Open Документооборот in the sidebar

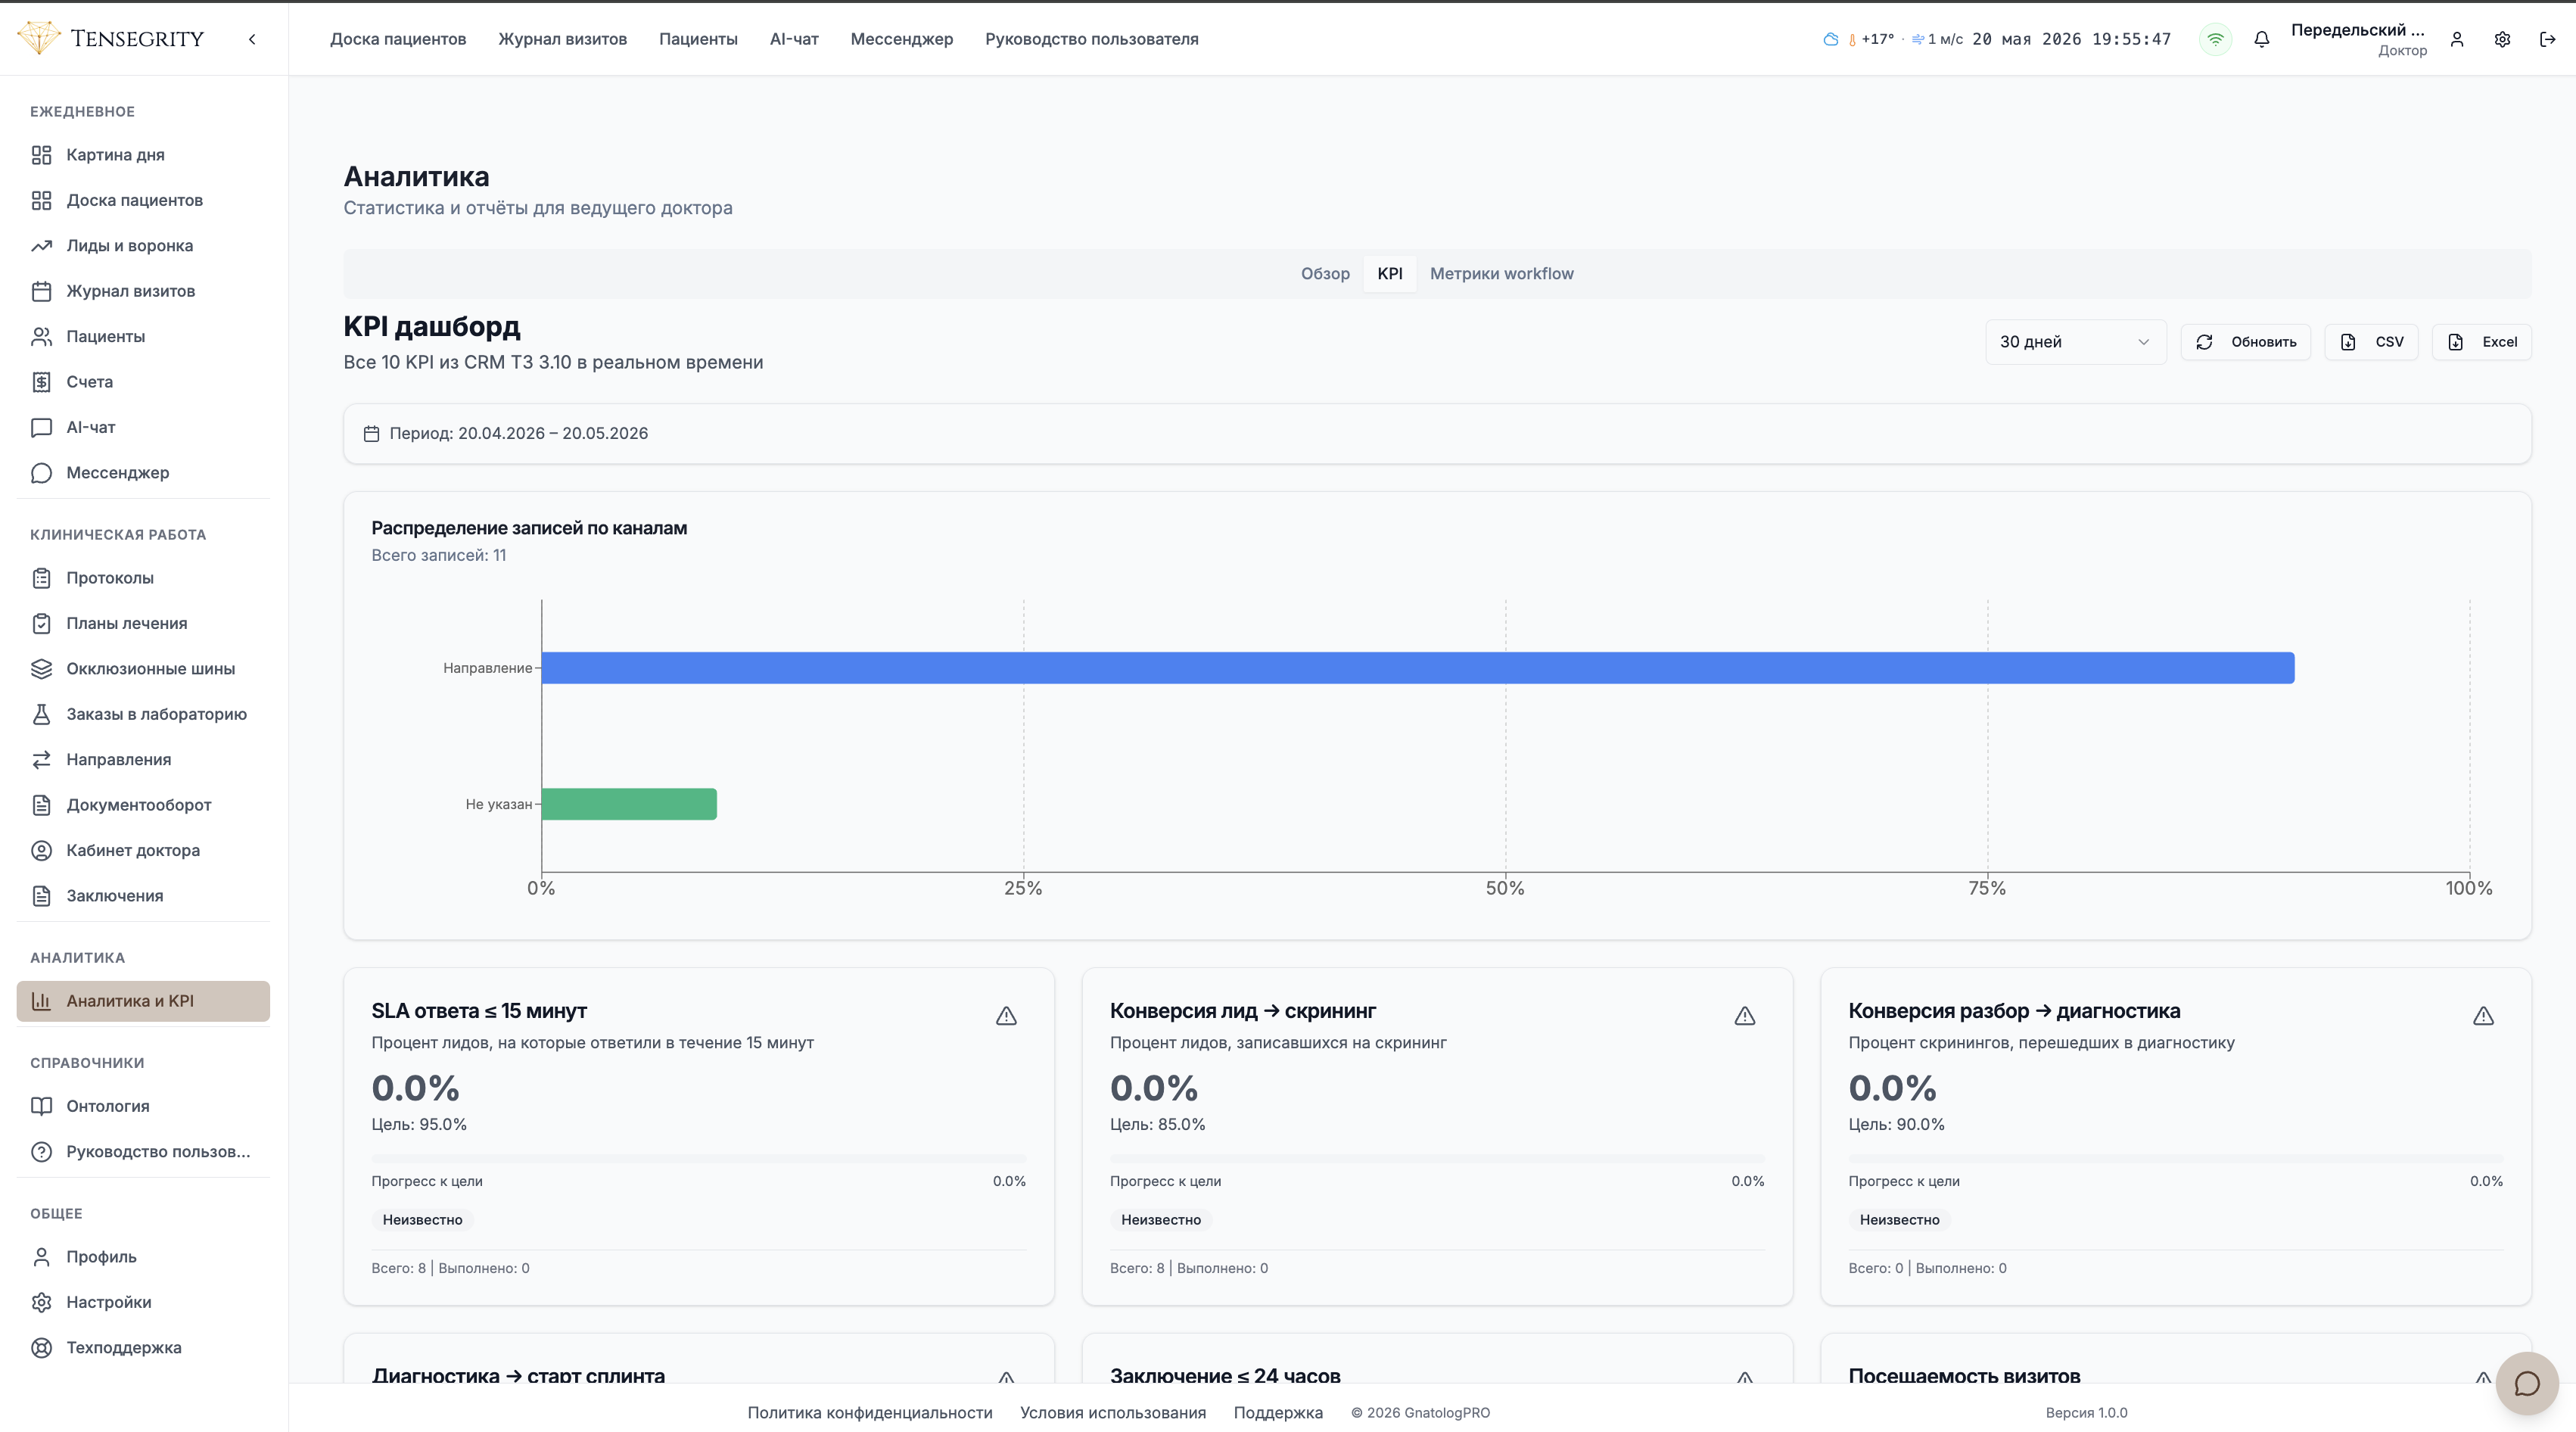tap(143, 805)
